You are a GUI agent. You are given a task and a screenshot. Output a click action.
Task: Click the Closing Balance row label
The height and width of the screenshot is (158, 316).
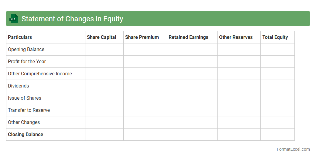[26, 134]
